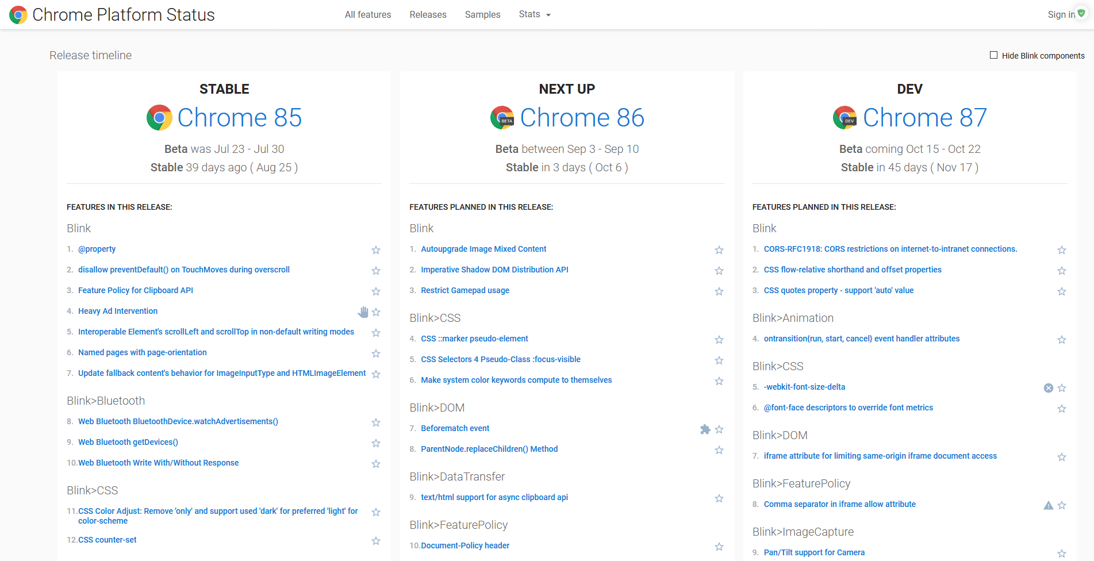This screenshot has width=1094, height=561.
Task: Open Web Bluetooth Write With/Without Response
Action: (x=158, y=463)
